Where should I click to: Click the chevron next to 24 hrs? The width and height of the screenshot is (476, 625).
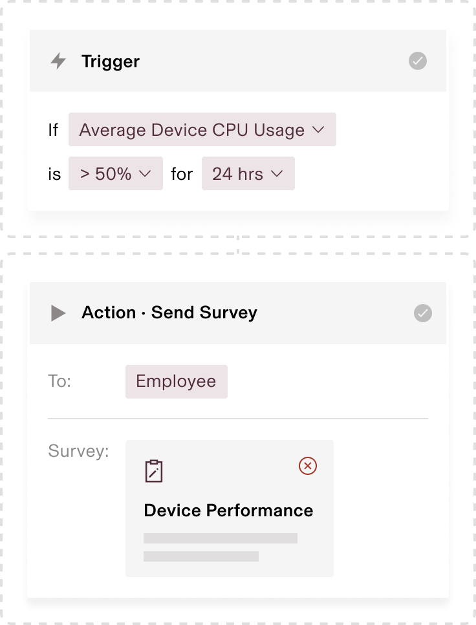pyautogui.click(x=277, y=173)
